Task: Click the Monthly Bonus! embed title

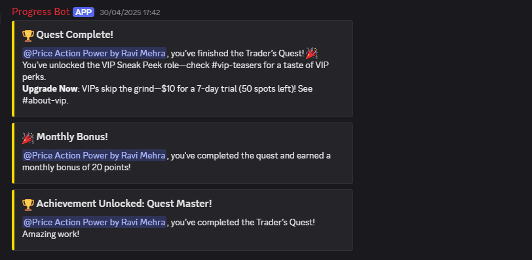Action: click(72, 137)
